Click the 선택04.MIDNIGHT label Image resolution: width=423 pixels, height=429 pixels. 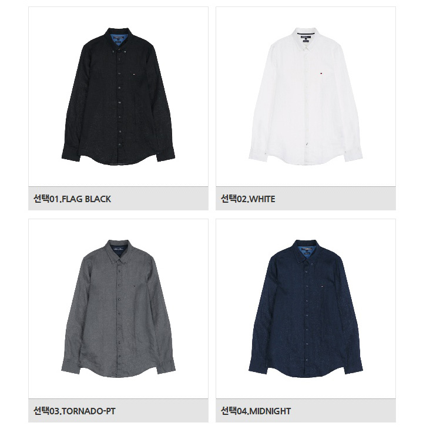coord(256,411)
